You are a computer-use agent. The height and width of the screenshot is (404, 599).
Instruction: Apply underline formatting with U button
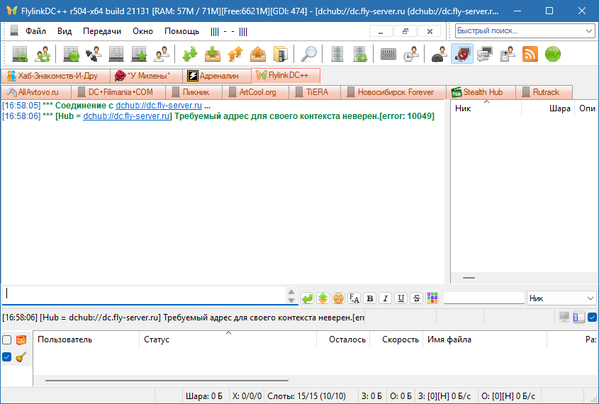(x=401, y=298)
